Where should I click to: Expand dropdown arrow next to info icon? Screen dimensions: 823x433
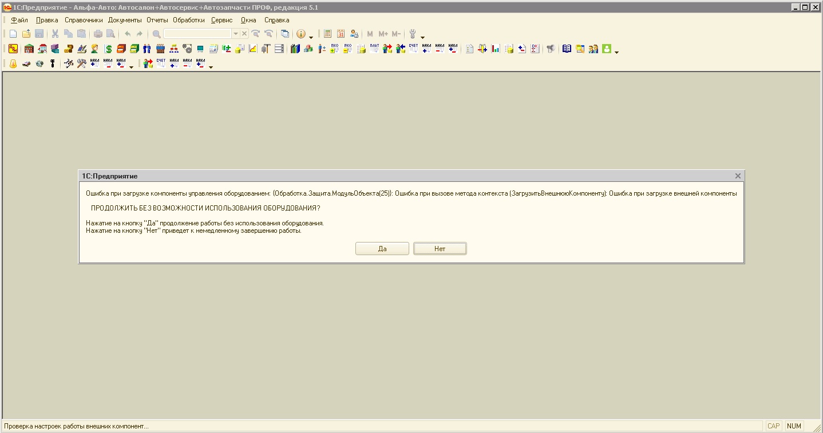(311, 37)
